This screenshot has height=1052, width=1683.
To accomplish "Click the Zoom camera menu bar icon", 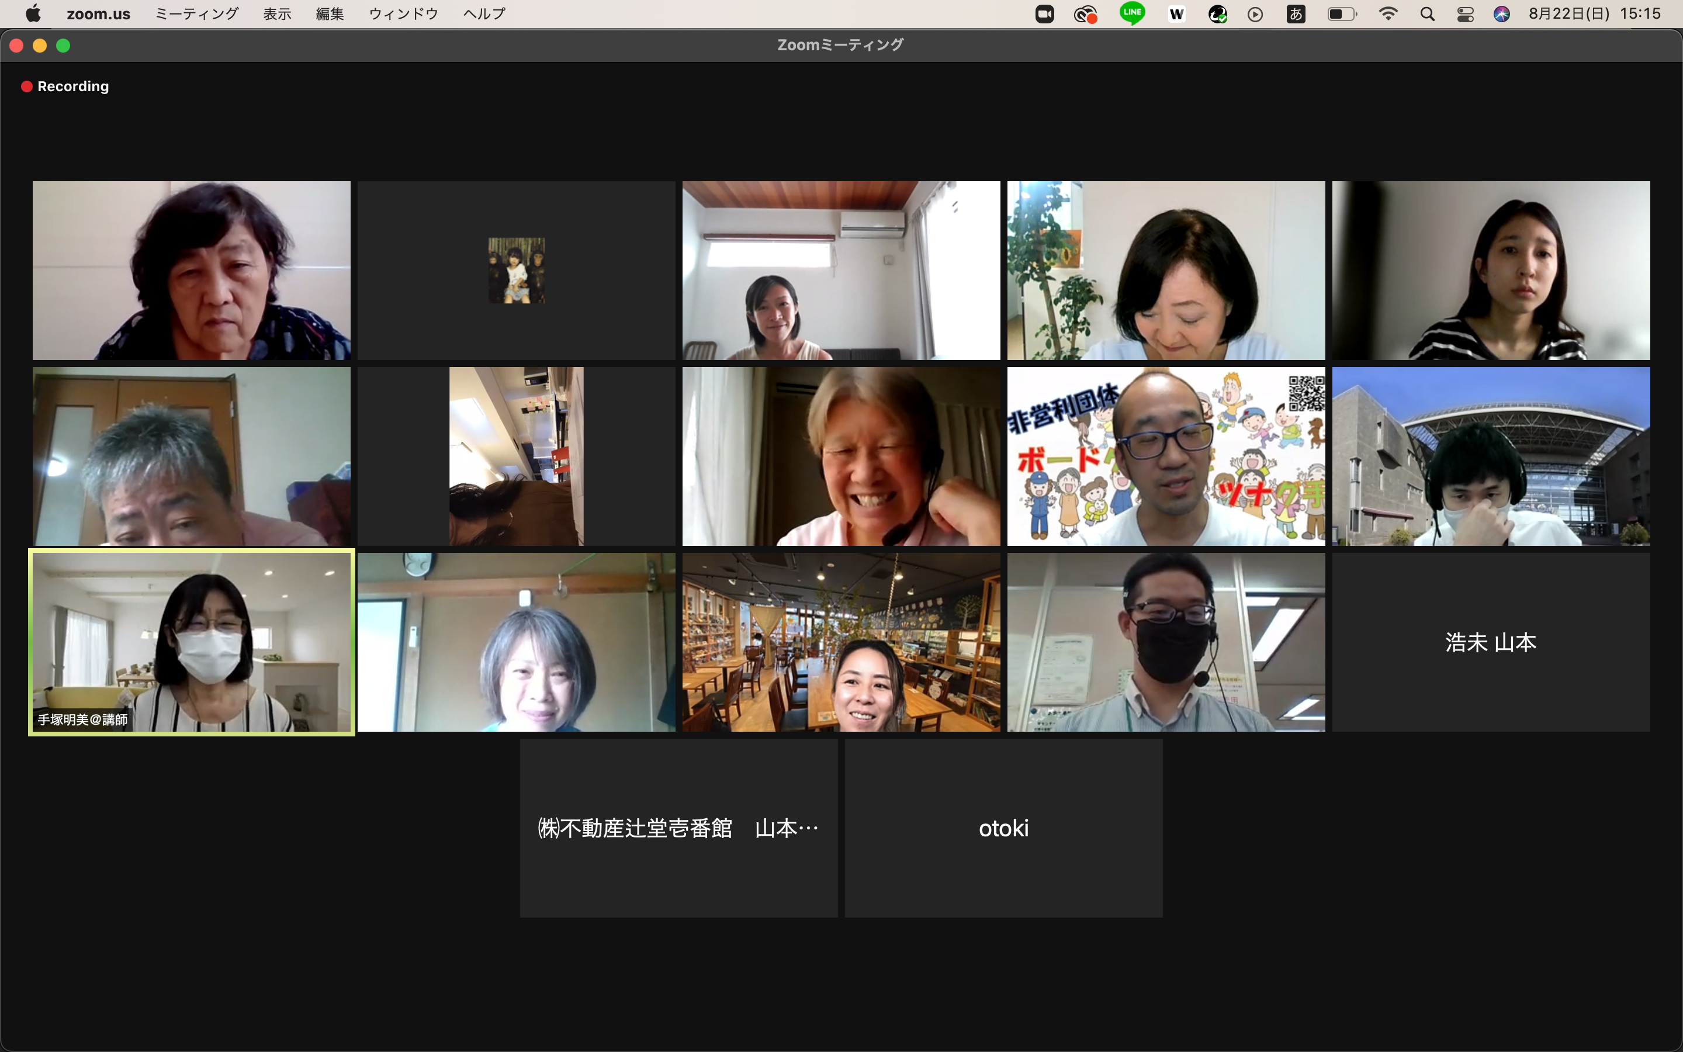I will [1045, 14].
